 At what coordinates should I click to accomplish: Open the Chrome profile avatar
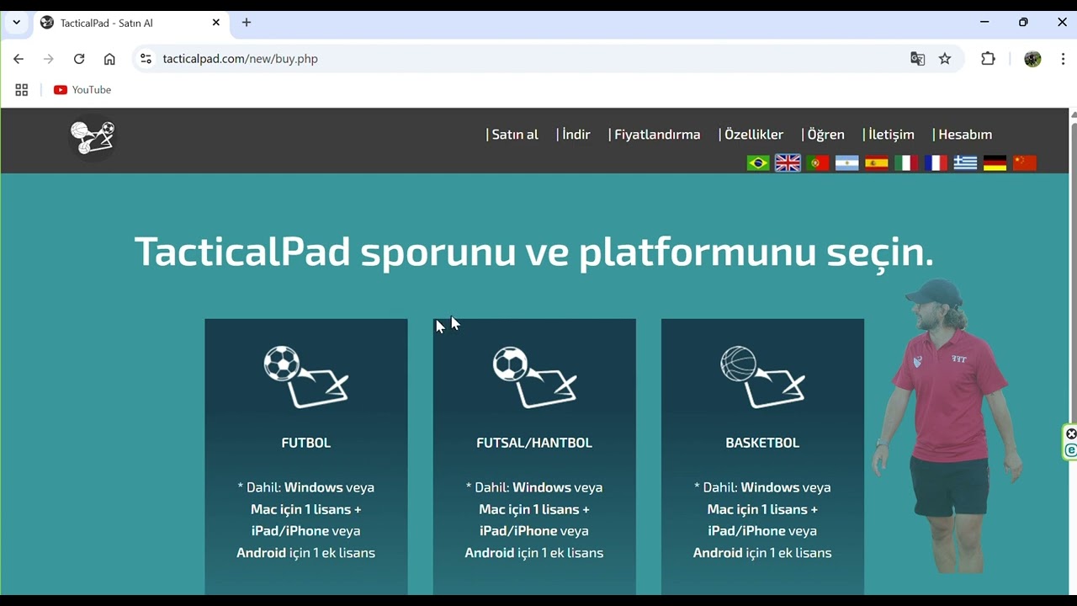pos(1032,59)
